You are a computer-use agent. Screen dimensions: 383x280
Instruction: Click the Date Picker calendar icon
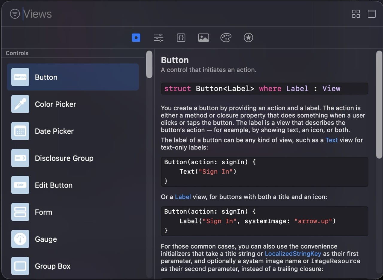[20, 131]
